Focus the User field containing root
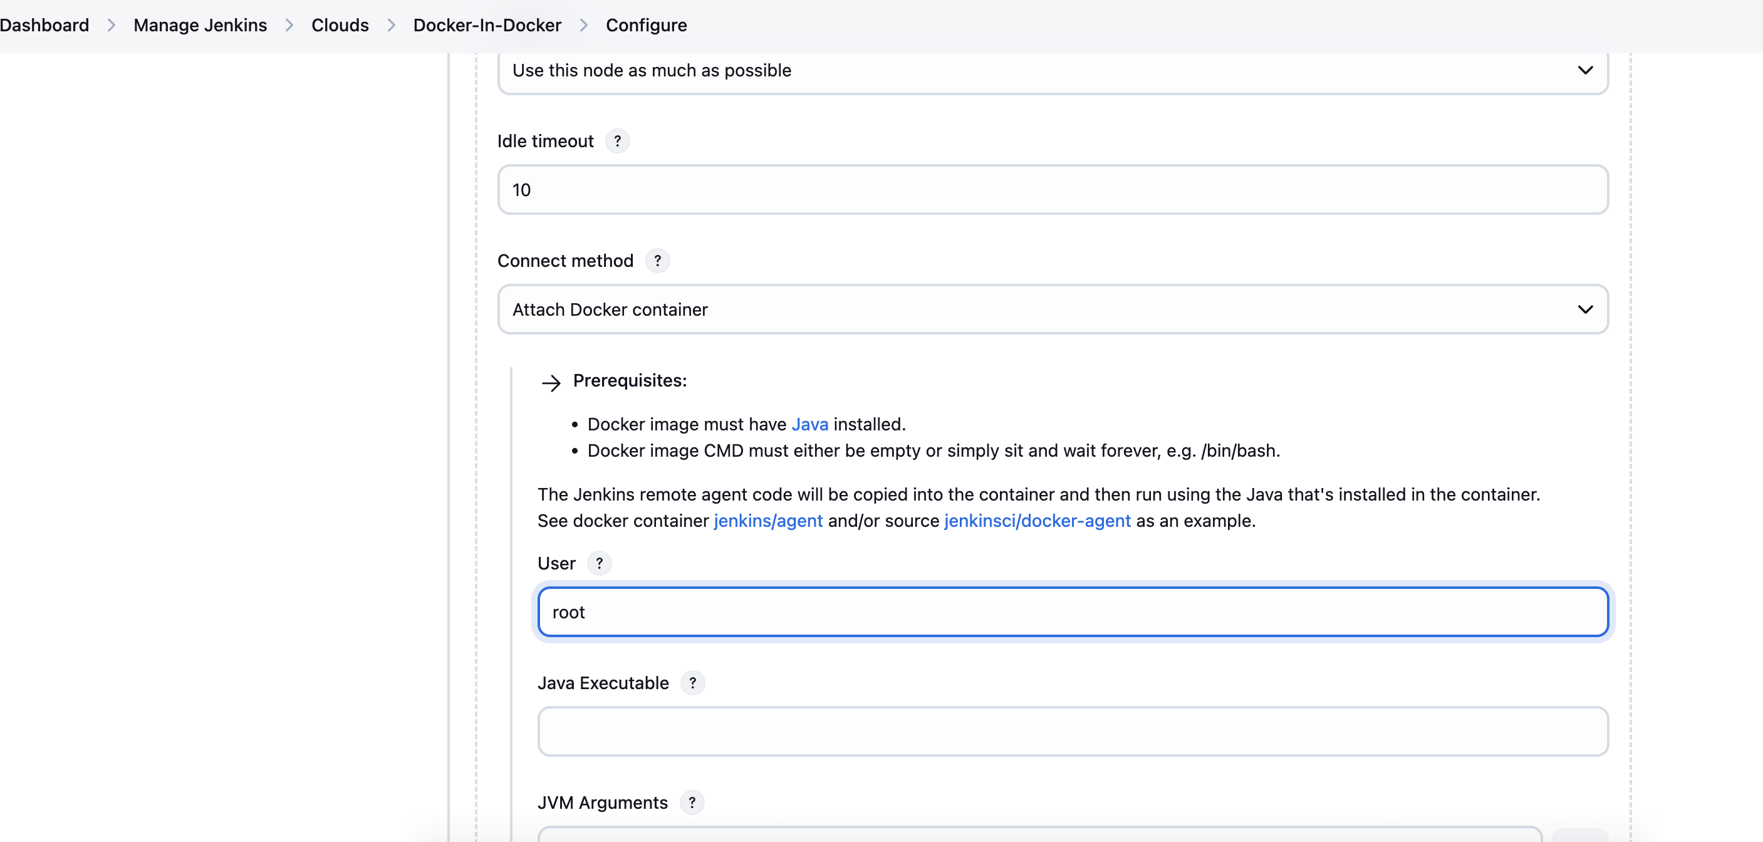The image size is (1763, 842). point(1073,612)
